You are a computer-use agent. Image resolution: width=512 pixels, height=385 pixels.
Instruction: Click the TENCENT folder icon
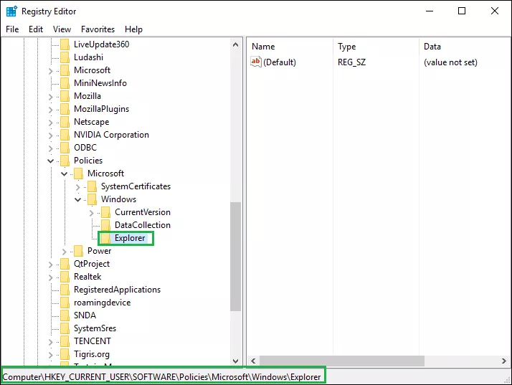pyautogui.click(x=65, y=341)
